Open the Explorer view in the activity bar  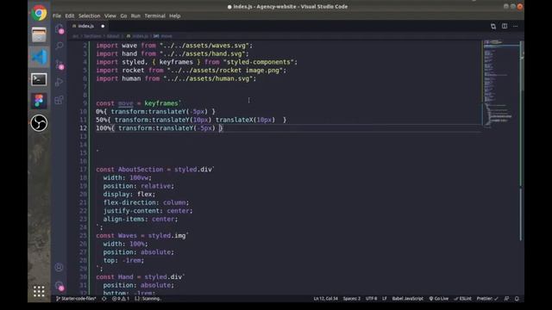[x=60, y=28]
